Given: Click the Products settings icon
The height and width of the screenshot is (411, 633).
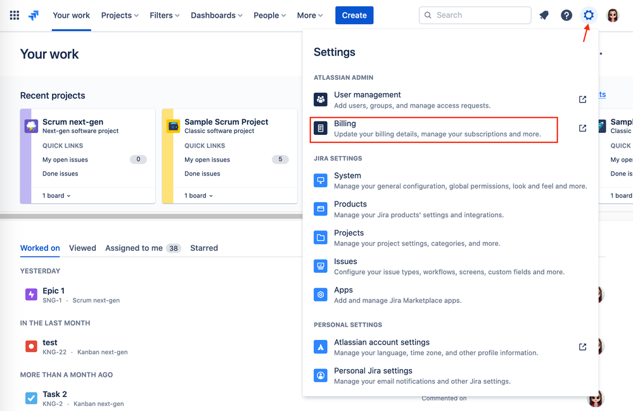Looking at the screenshot, I should click(321, 209).
